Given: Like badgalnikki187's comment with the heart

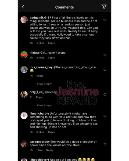Looking at the screenshot, I should pyautogui.click(x=105, y=20).
